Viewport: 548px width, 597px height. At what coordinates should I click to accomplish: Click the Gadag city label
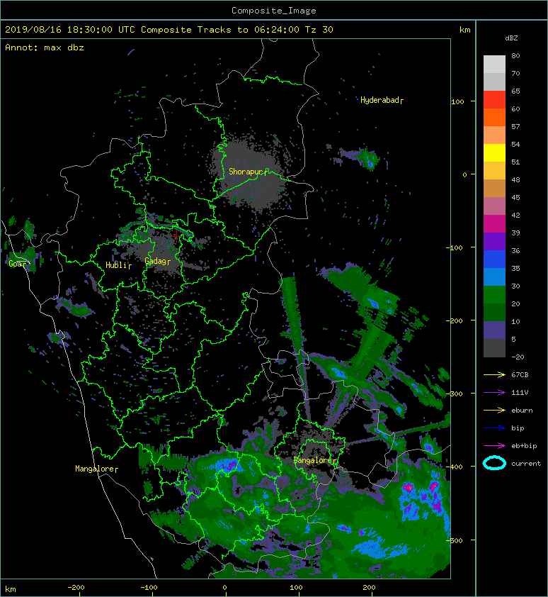coord(157,261)
